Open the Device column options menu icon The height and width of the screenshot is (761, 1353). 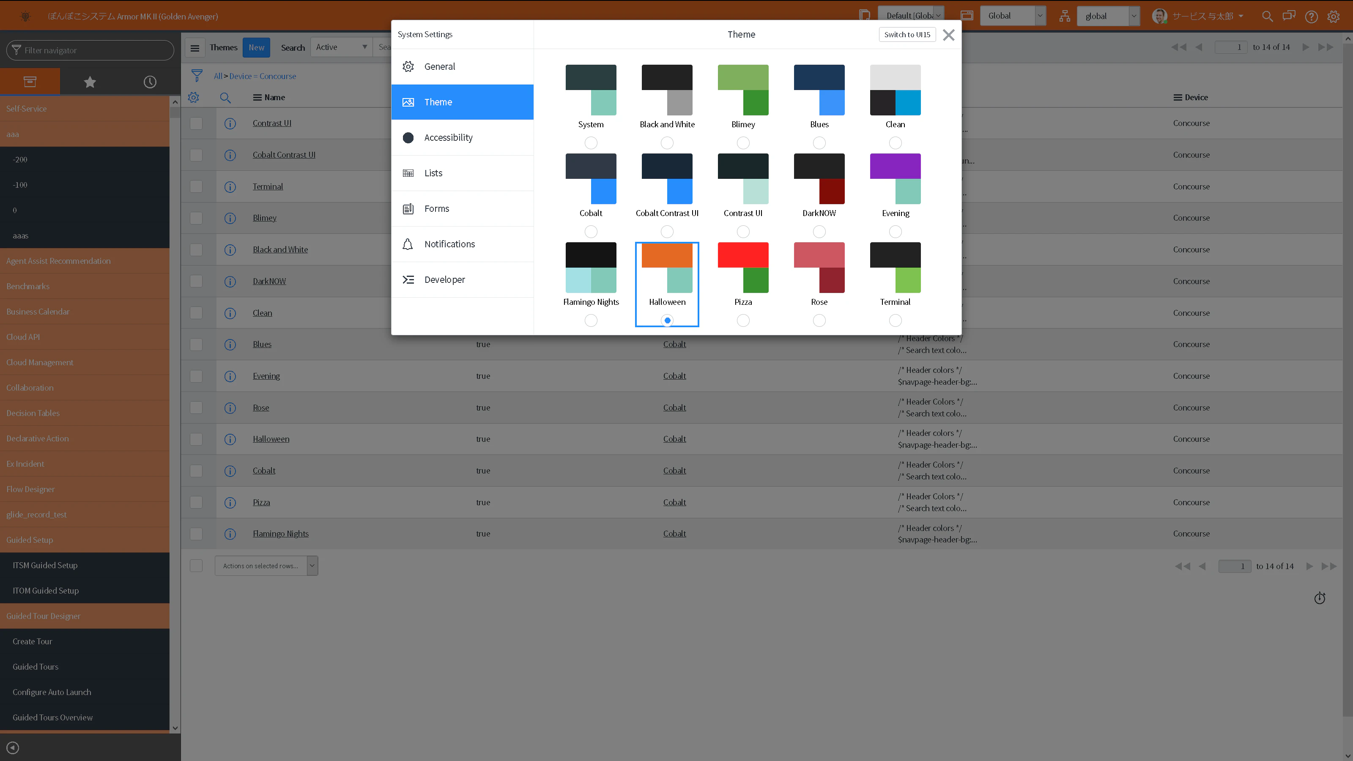(x=1178, y=98)
